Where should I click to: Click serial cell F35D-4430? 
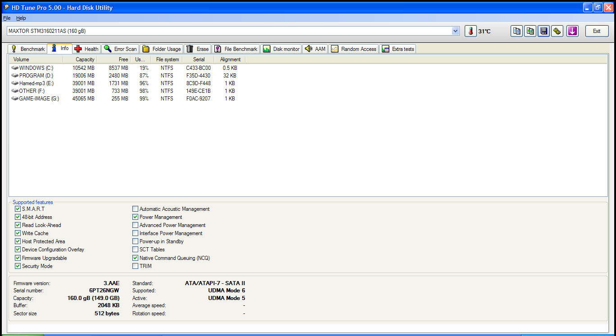pos(198,76)
